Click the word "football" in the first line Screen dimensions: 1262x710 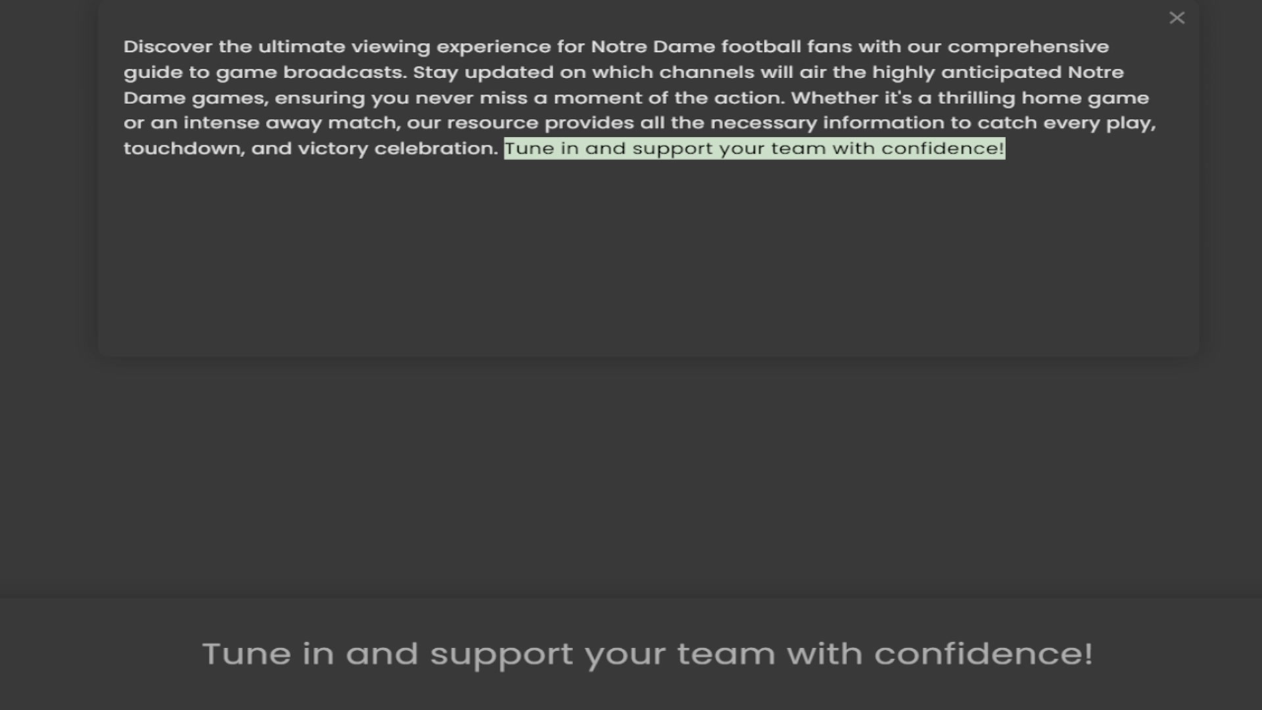pos(761,47)
